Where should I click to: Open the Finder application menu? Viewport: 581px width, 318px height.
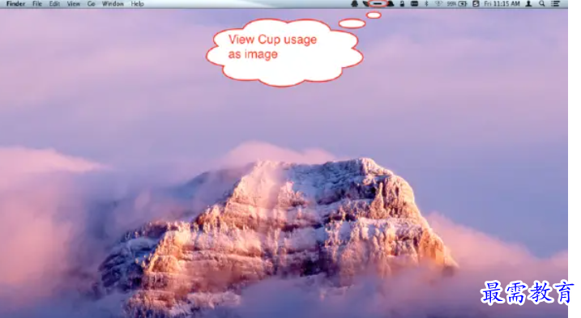pos(15,4)
